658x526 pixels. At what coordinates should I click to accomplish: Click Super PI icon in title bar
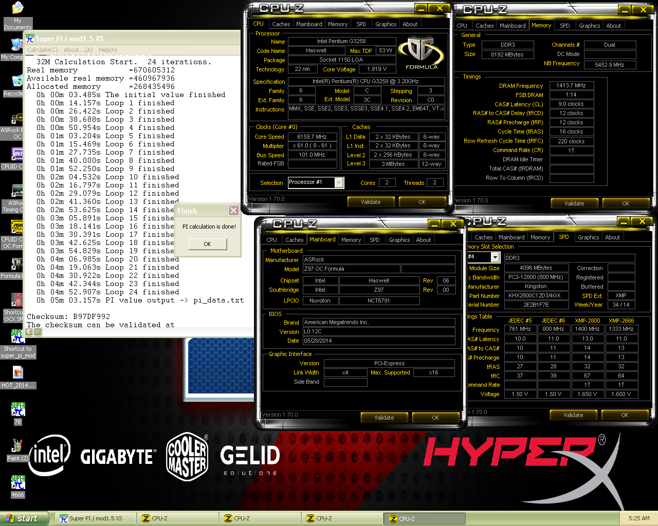pyautogui.click(x=30, y=38)
